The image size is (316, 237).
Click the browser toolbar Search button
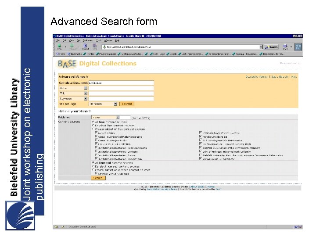point(271,47)
